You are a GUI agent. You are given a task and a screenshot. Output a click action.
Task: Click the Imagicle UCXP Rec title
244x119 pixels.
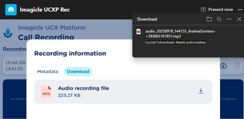45,10
